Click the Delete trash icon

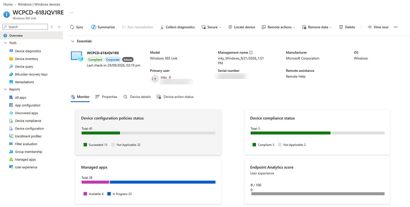tap(341, 27)
